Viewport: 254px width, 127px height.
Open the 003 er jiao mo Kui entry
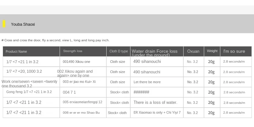[x=79, y=82]
